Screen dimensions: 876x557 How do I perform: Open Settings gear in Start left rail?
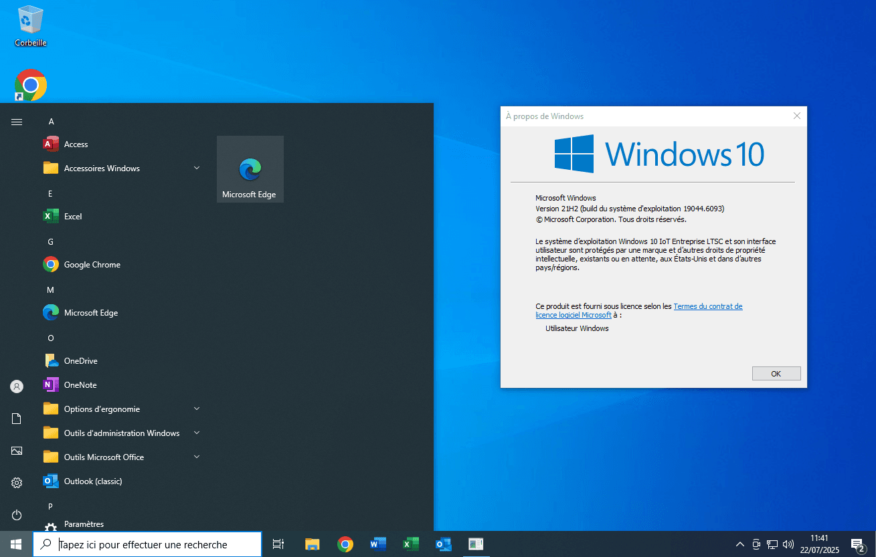pyautogui.click(x=17, y=483)
